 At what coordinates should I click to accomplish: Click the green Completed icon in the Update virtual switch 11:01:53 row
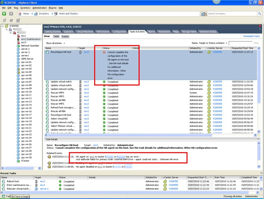point(104,82)
